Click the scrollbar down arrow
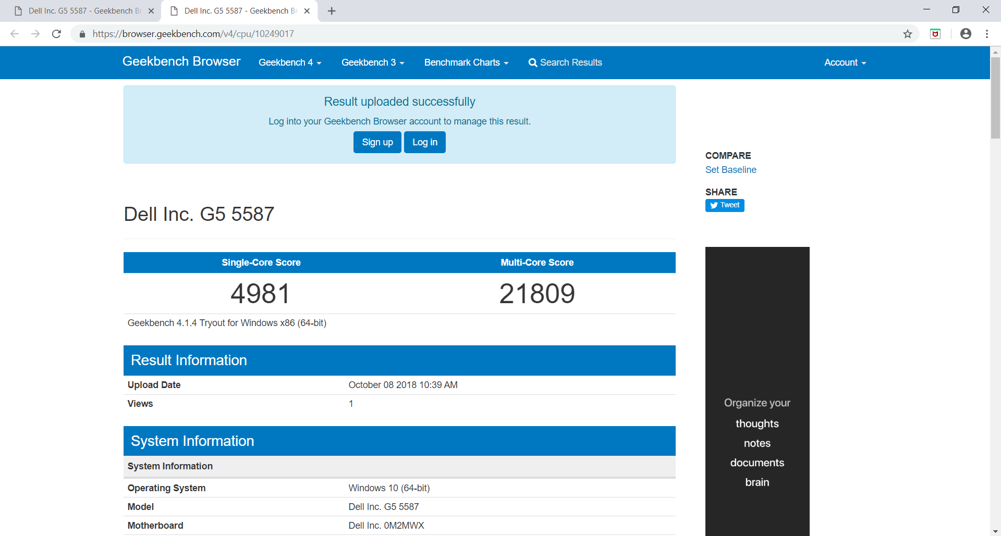 pos(995,531)
